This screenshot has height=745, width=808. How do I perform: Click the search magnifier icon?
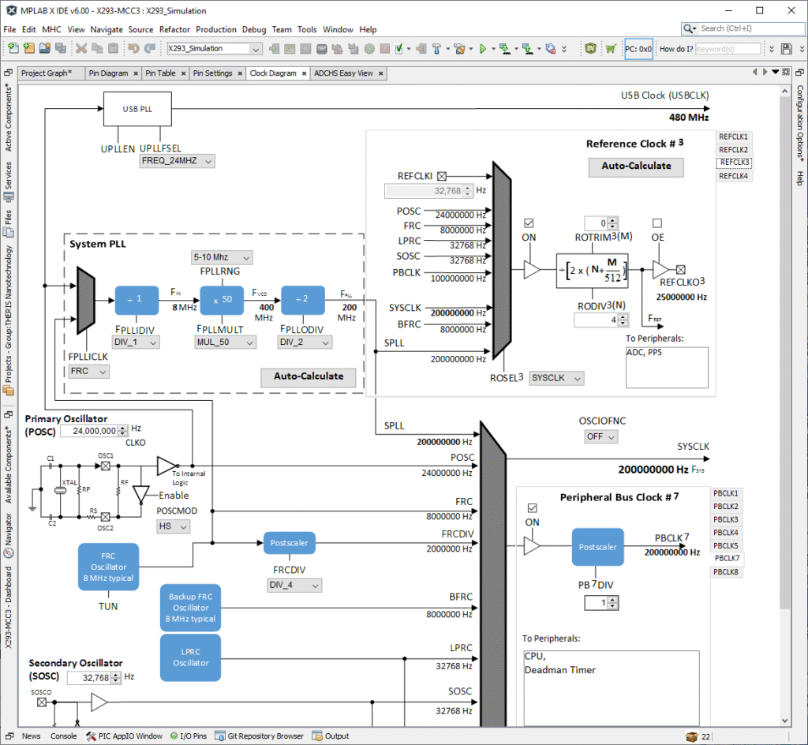pyautogui.click(x=688, y=29)
